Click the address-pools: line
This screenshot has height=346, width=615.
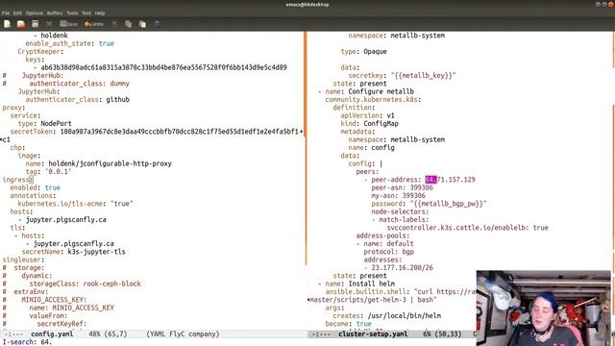point(382,235)
